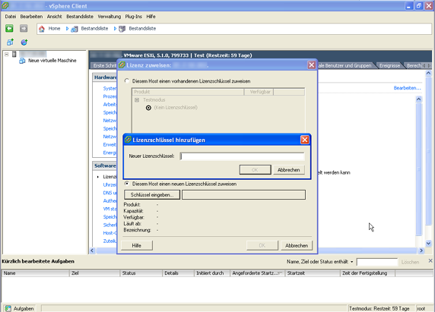The image size is (435, 312).
Task: Sort tasks by Initiiert durch column
Action: coord(212,273)
